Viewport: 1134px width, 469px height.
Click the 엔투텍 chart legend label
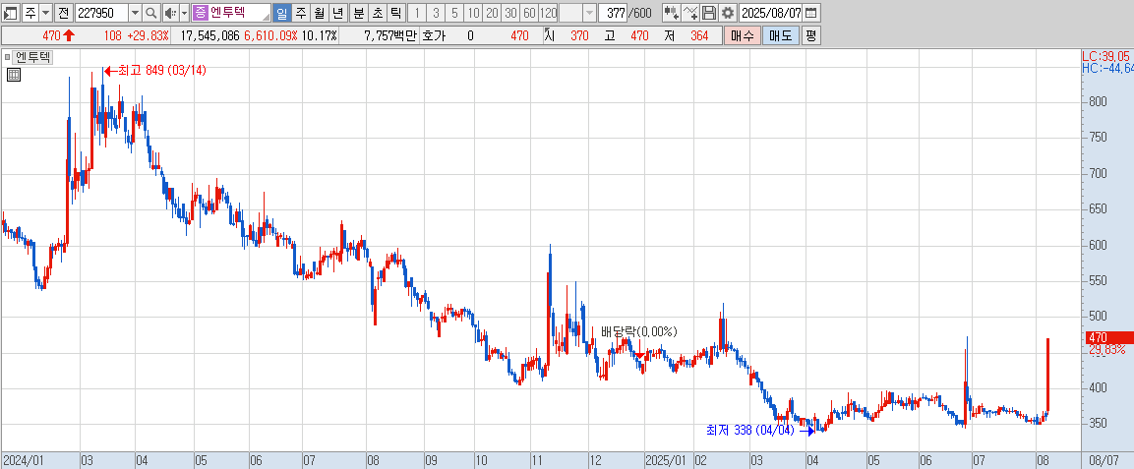tap(34, 58)
